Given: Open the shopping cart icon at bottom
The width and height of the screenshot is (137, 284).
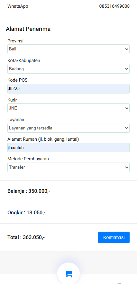Looking at the screenshot, I should [68, 274].
